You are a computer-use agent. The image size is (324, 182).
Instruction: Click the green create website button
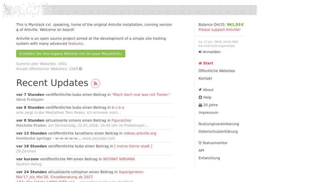click(x=71, y=53)
